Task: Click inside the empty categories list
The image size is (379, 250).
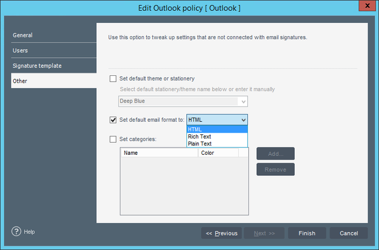Action: tap(184, 186)
